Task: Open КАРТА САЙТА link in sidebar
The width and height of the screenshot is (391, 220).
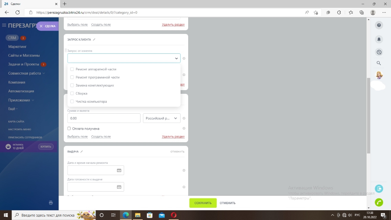Action: [16, 122]
